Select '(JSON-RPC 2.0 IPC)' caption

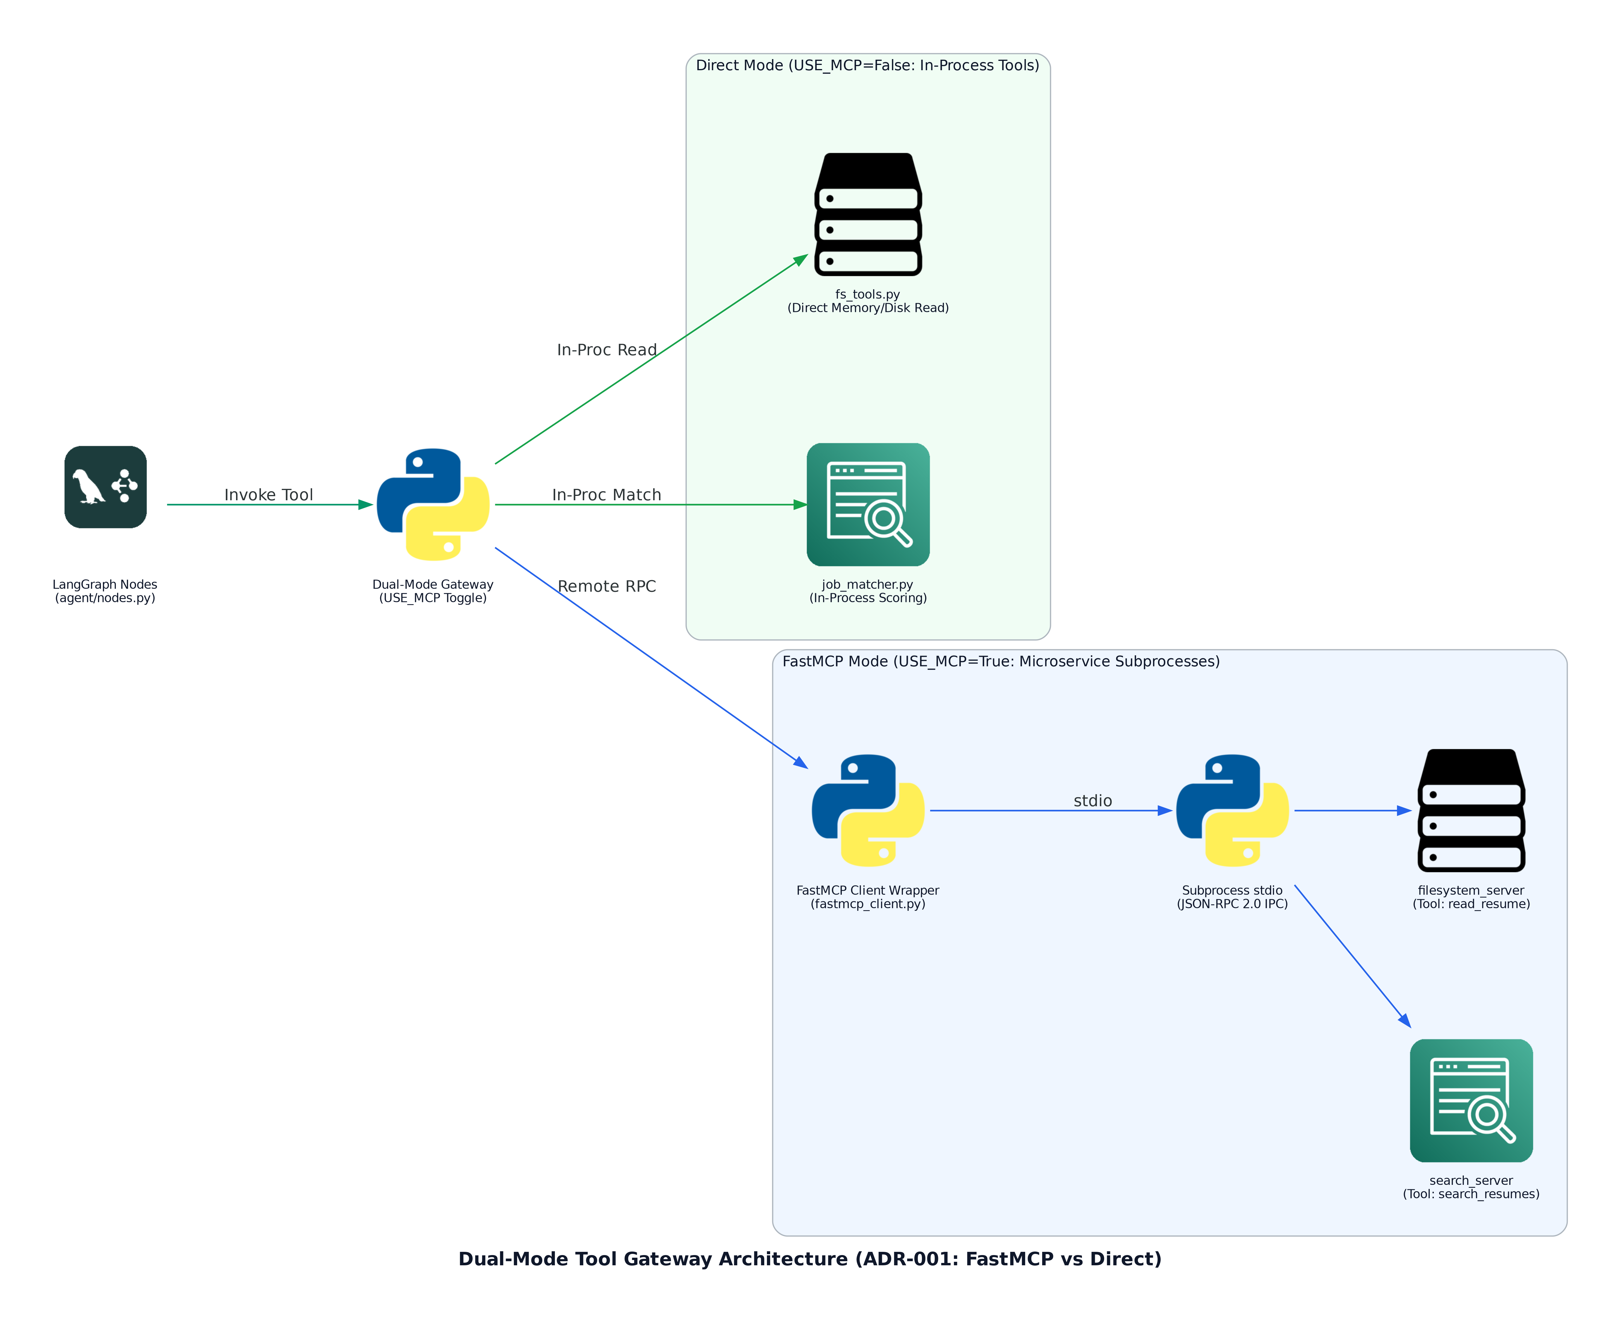[1233, 904]
